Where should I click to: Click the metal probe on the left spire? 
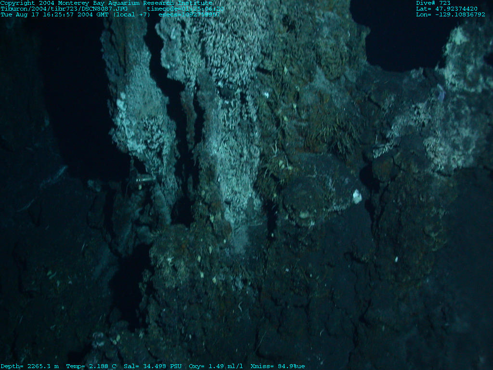[143, 180]
